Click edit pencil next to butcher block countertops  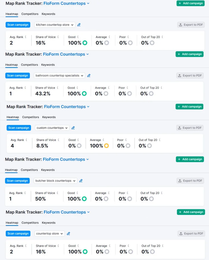pyautogui.click(x=81, y=181)
